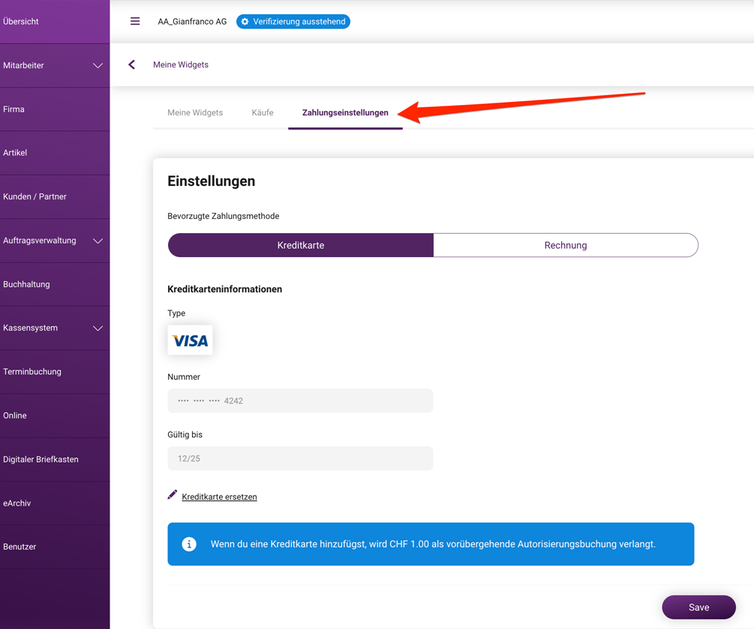Click the pencil icon for replacing the card
The height and width of the screenshot is (629, 754).
(x=172, y=495)
